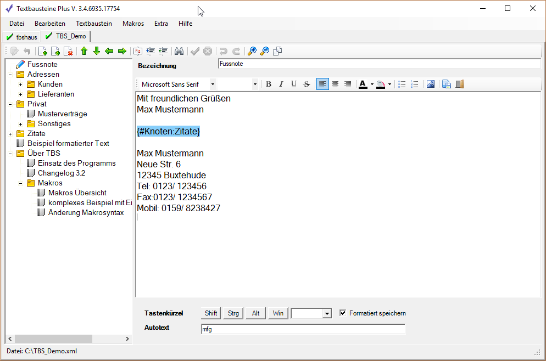Toggle bulleted list
The height and width of the screenshot is (361, 546).
click(x=402, y=84)
